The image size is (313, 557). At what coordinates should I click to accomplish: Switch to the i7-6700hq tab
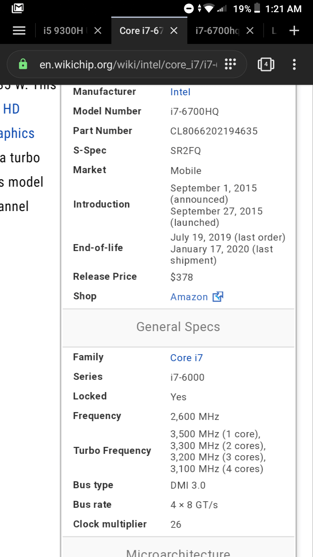tap(216, 30)
